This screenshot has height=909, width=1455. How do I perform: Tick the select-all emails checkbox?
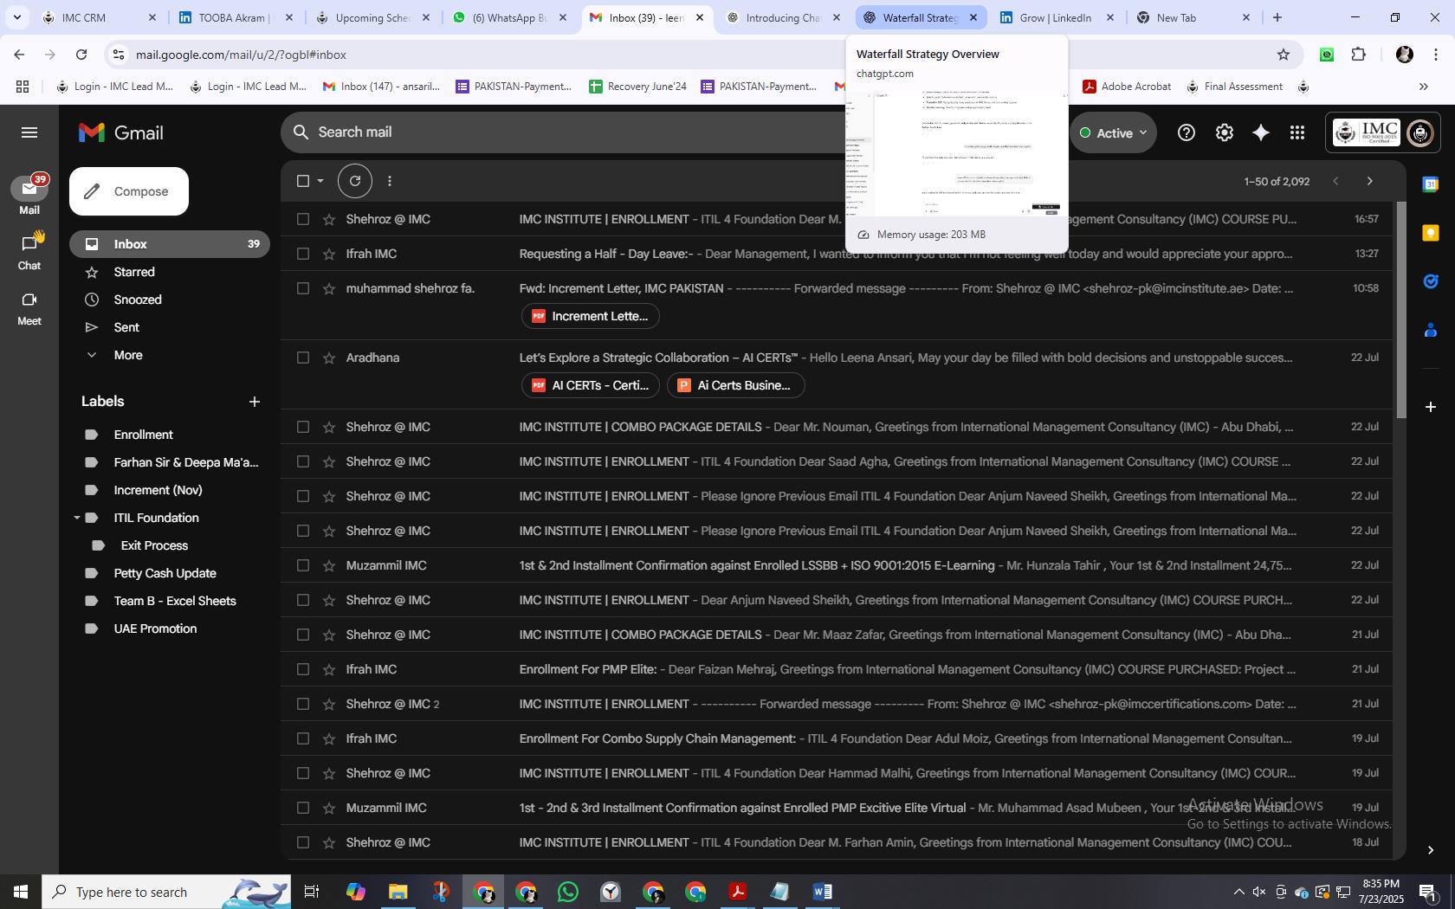pos(303,181)
